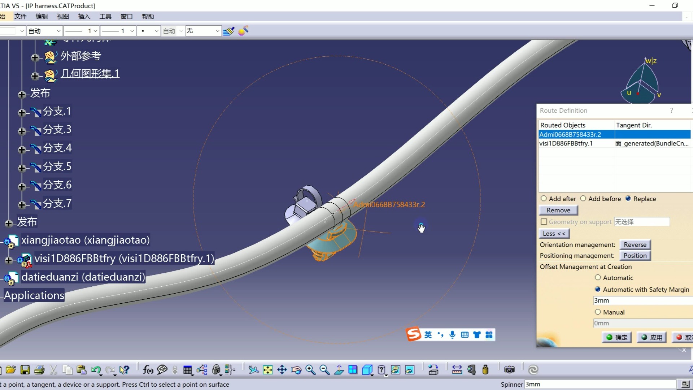The width and height of the screenshot is (693, 390).
Task: Click the Measure Between ruler icon
Action: pyautogui.click(x=457, y=369)
